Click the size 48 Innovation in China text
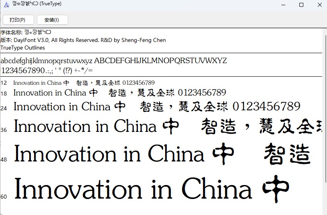Viewport: 327px width, 215px height. 109,154
